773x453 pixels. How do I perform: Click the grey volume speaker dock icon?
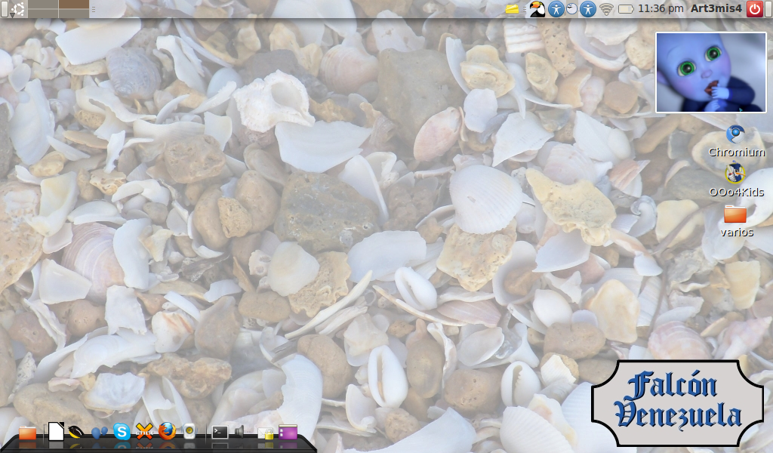click(x=239, y=433)
